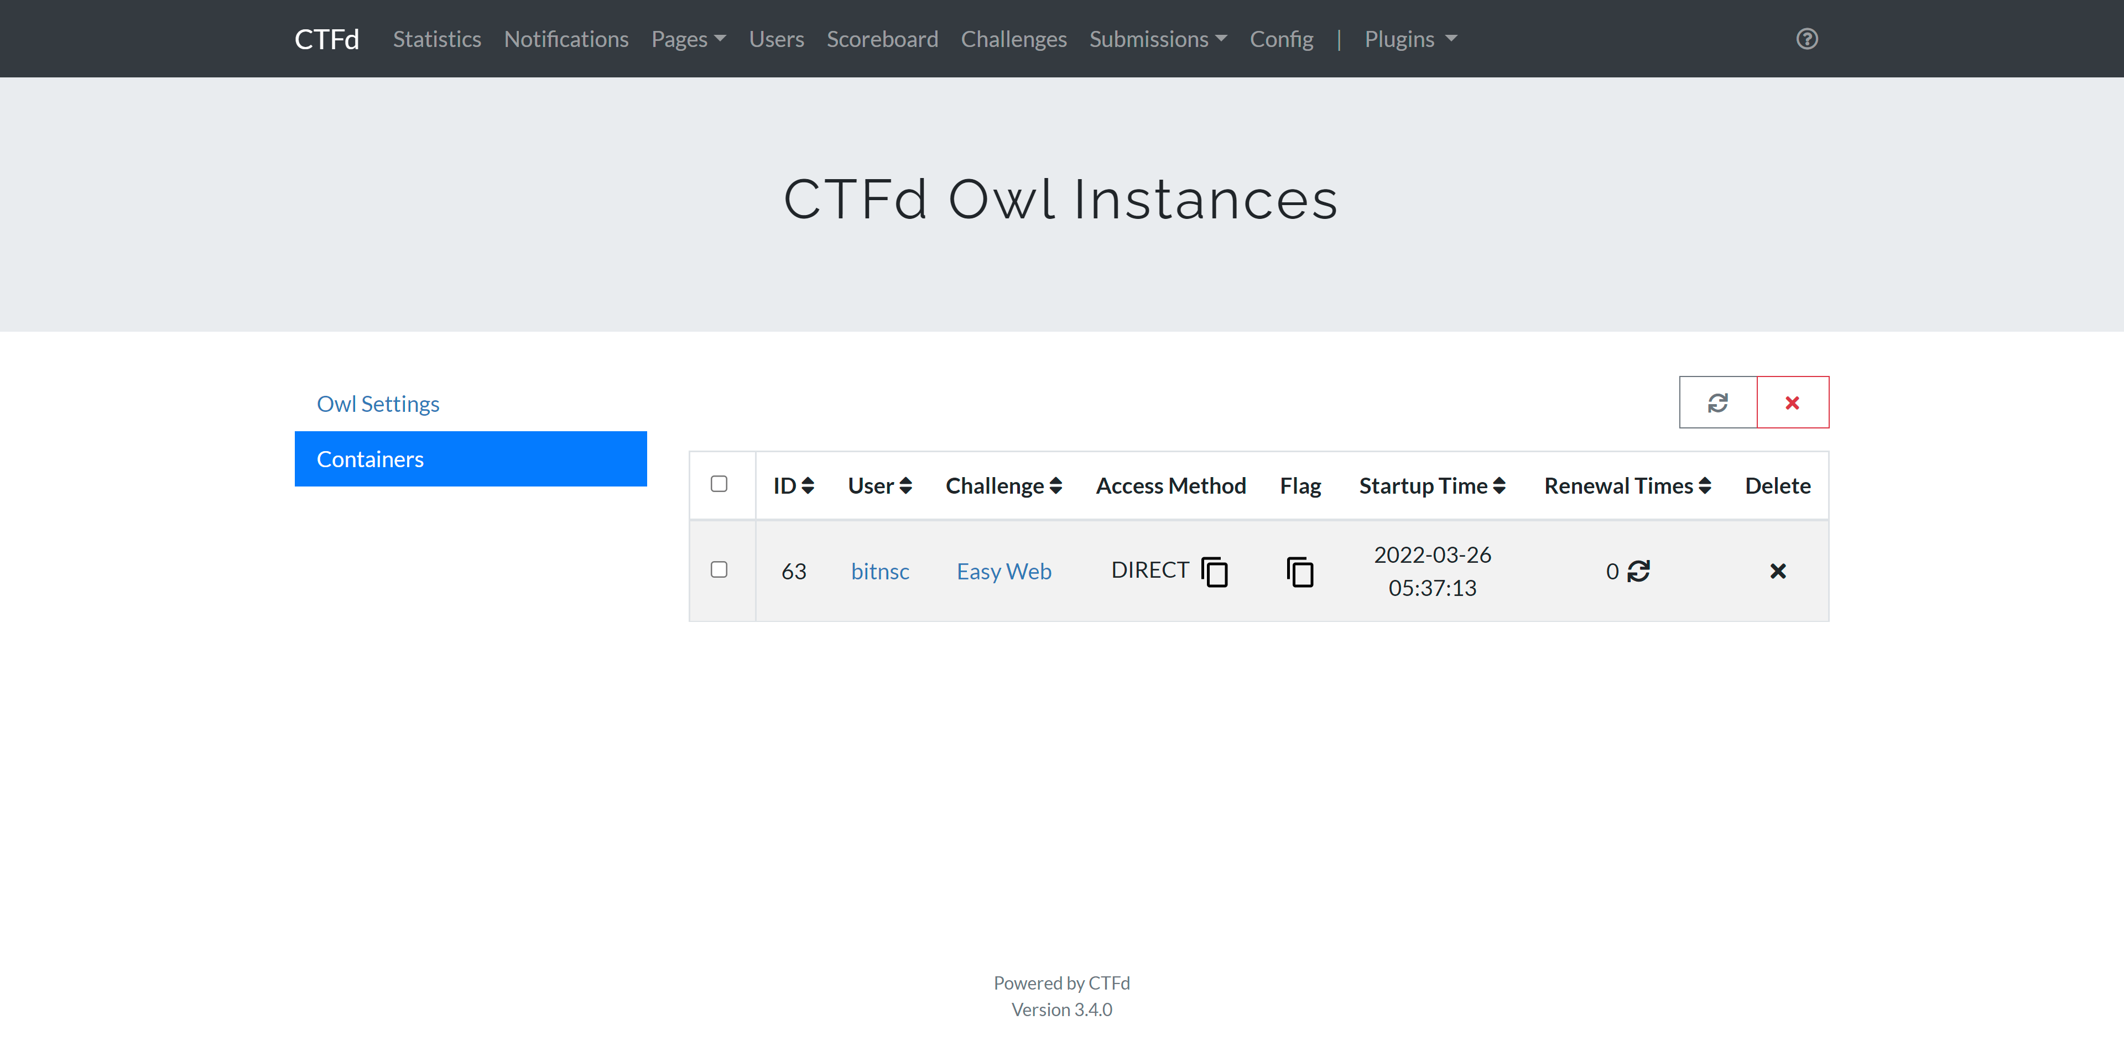Copy the DIRECT access method value
Screen dimensions: 2124x1041
(1215, 570)
